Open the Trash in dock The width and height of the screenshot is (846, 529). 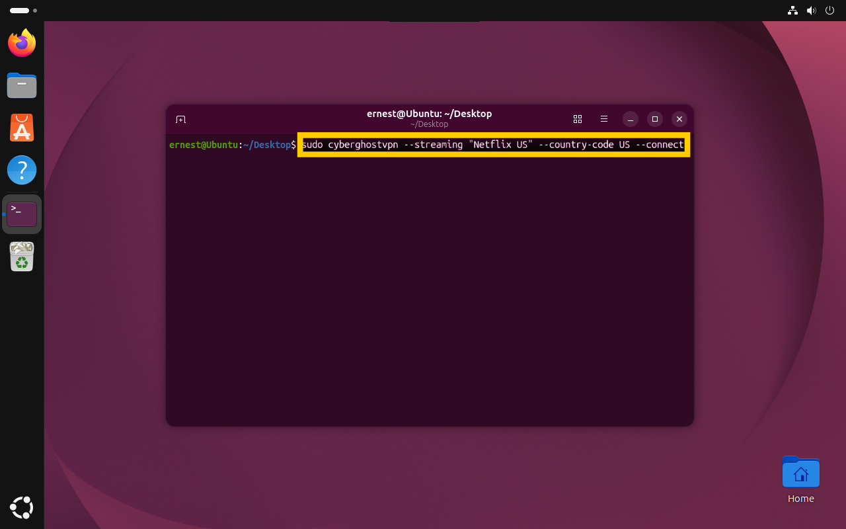tap(22, 257)
